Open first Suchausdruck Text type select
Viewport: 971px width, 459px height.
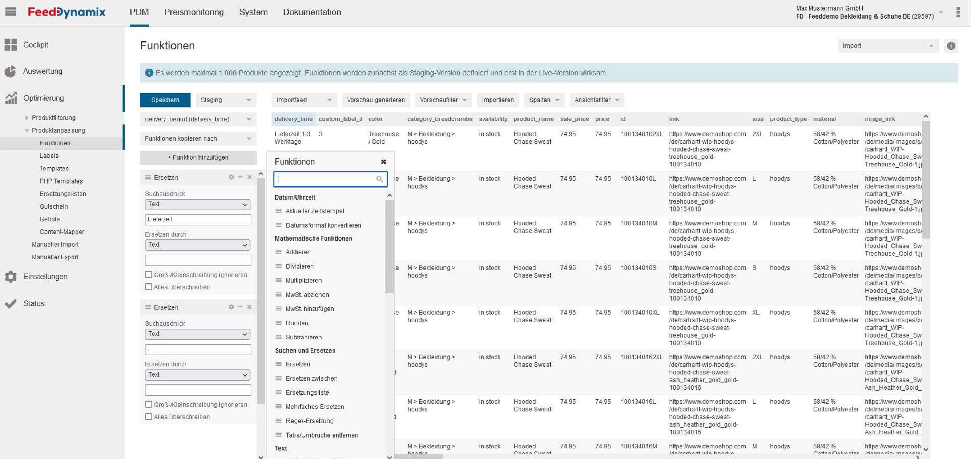pos(198,204)
